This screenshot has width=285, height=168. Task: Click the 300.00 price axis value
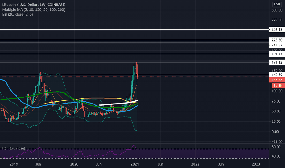click(277, 10)
